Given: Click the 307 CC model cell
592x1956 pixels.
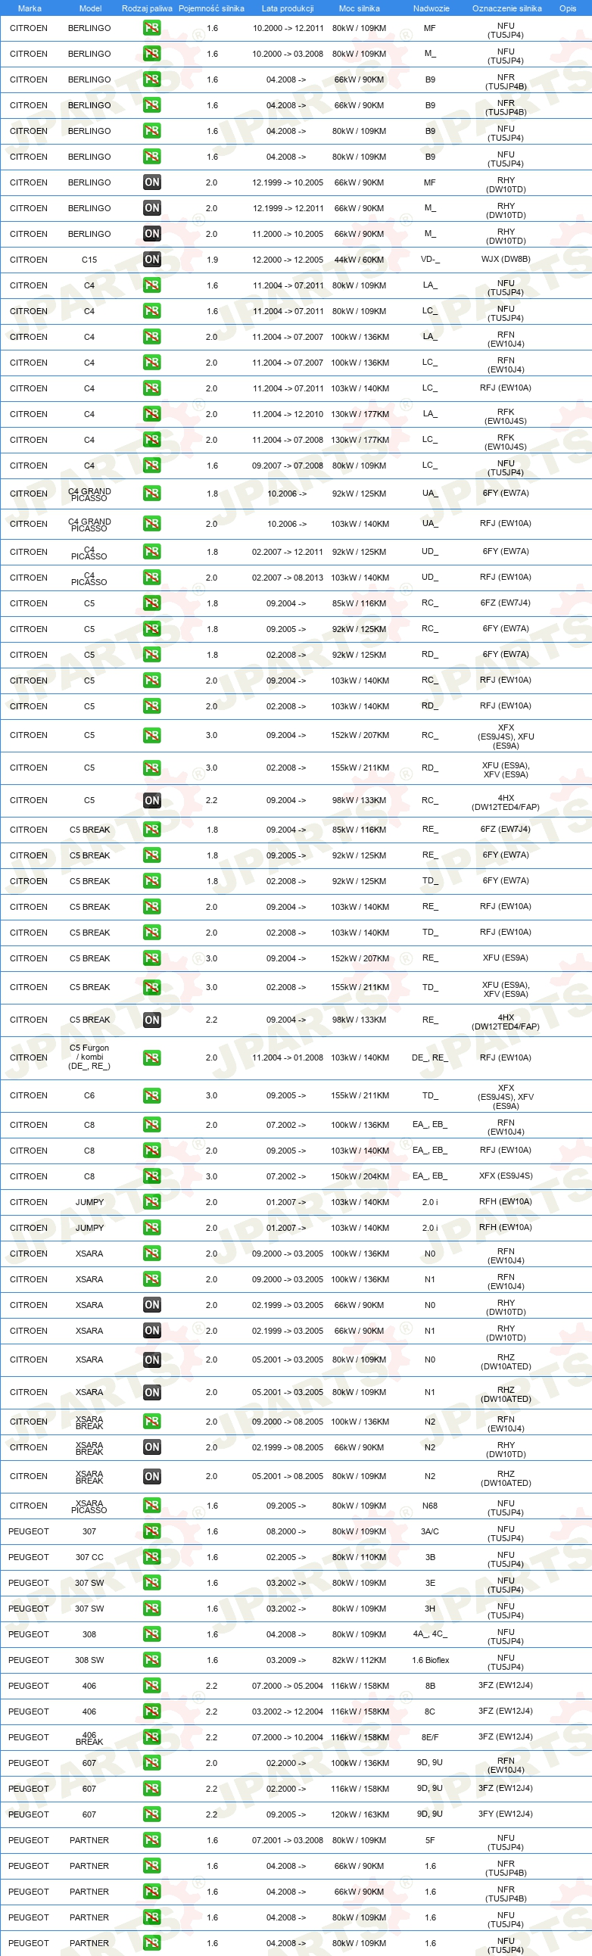Looking at the screenshot, I should pos(89,1557).
